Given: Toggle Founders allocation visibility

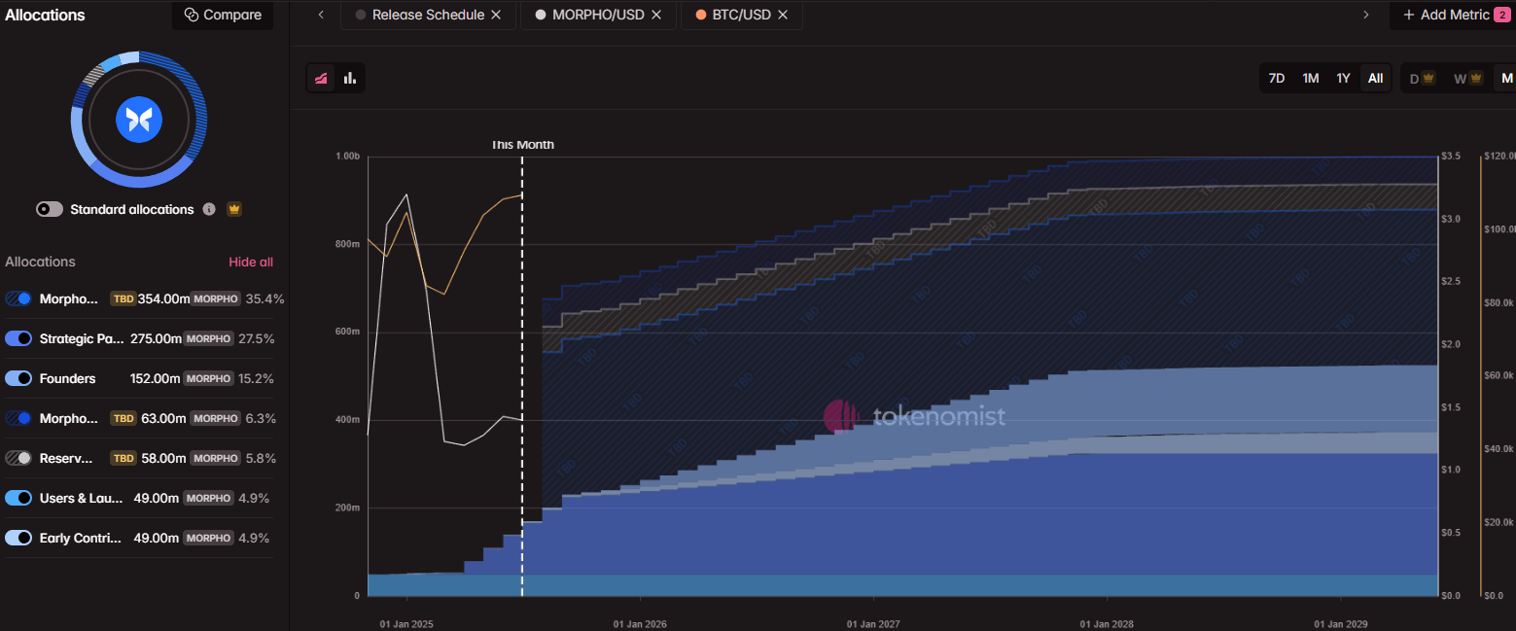Looking at the screenshot, I should tap(18, 378).
